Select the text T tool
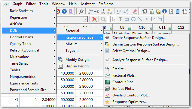Viewport: 192px width, 109px height. (120, 19)
